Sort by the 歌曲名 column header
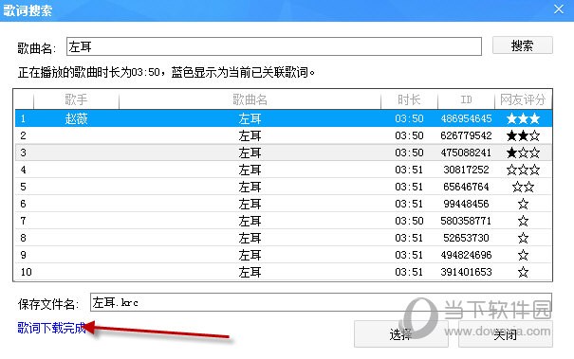The width and height of the screenshot is (574, 359). pos(250,99)
